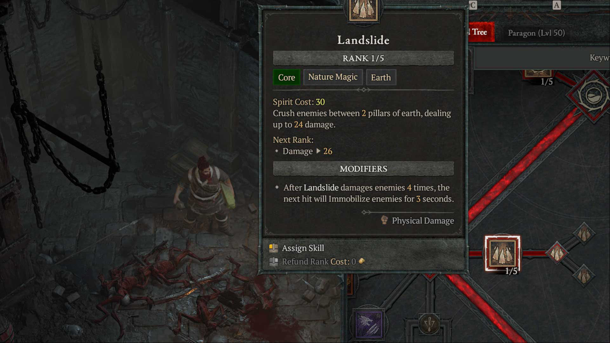Click the Core tag
Image resolution: width=610 pixels, height=343 pixels.
point(286,77)
